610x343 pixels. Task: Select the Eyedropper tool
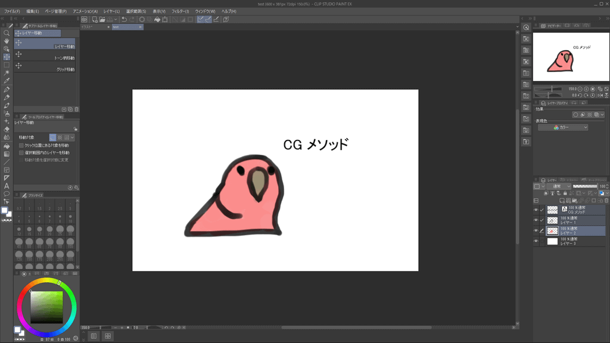7,80
